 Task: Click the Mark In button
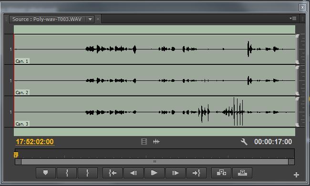67,173
